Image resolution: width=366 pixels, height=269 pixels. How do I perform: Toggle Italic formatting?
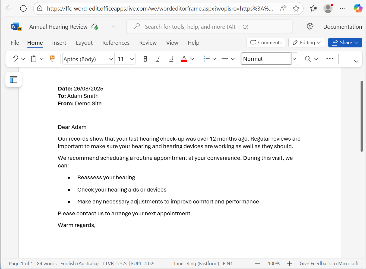(158, 59)
